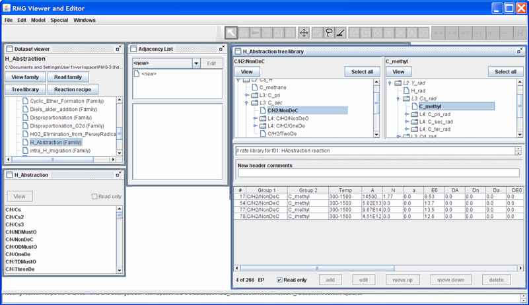This screenshot has height=305, width=529.
Task: Click the Dataset viewer frame icon
Action: 9,49
